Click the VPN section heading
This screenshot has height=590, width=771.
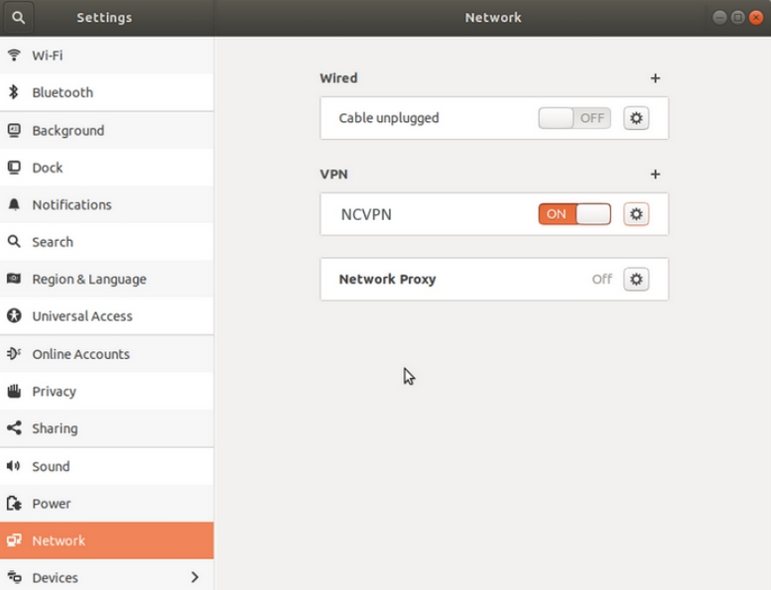[x=333, y=175]
